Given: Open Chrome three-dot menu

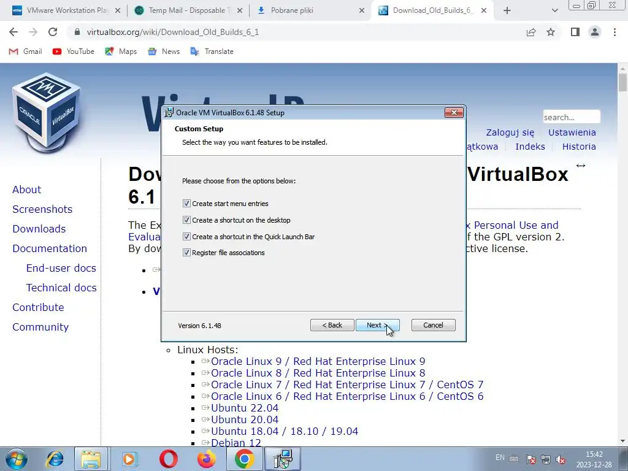Looking at the screenshot, I should 615,32.
